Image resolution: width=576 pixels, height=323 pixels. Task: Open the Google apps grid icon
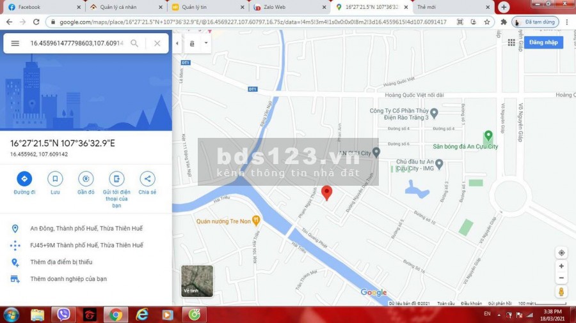pyautogui.click(x=511, y=43)
